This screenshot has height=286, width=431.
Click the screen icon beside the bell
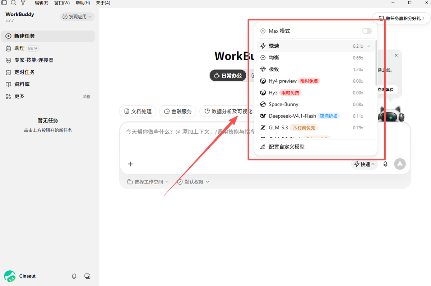pyautogui.click(x=87, y=276)
